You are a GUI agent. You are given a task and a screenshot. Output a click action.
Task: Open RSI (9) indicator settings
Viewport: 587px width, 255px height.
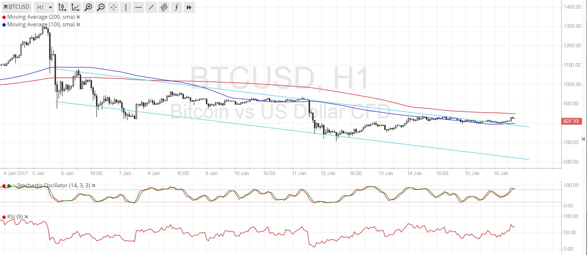(15, 217)
